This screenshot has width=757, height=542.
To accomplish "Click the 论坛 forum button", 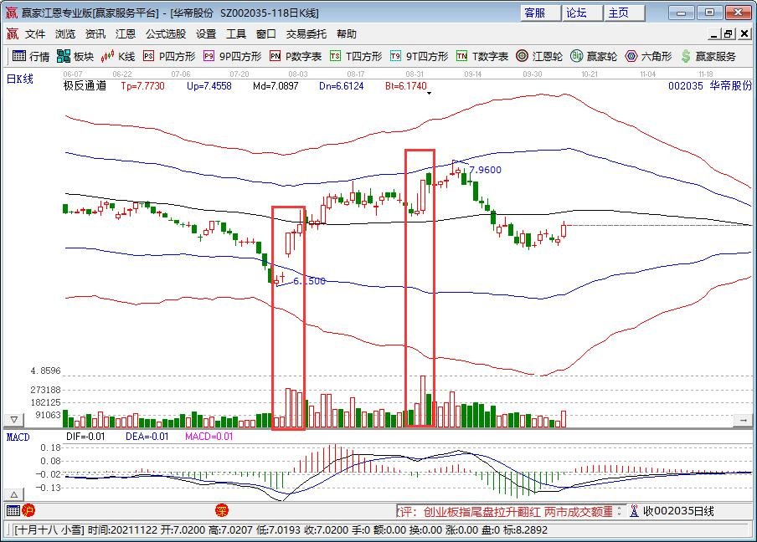I will pyautogui.click(x=582, y=13).
